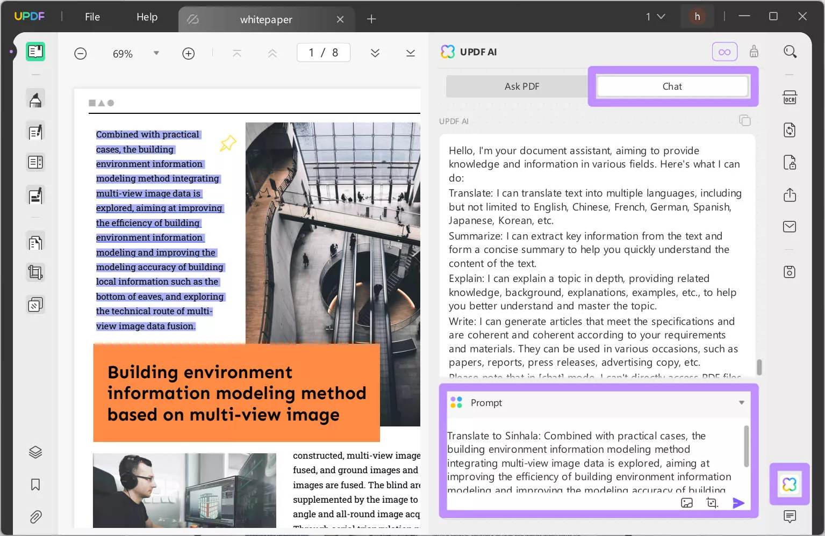Open the user account avatar h
The height and width of the screenshot is (536, 825).
[697, 17]
